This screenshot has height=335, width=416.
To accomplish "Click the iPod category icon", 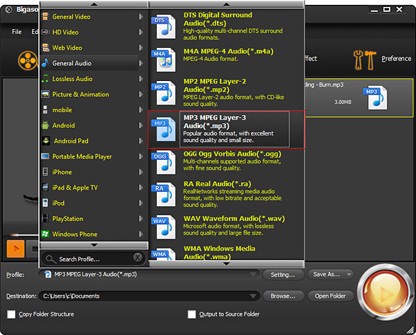I will point(45,203).
